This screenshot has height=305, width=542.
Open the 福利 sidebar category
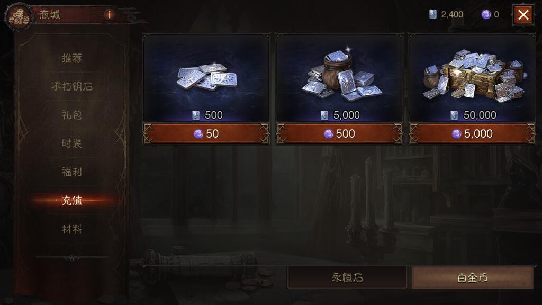tap(72, 172)
